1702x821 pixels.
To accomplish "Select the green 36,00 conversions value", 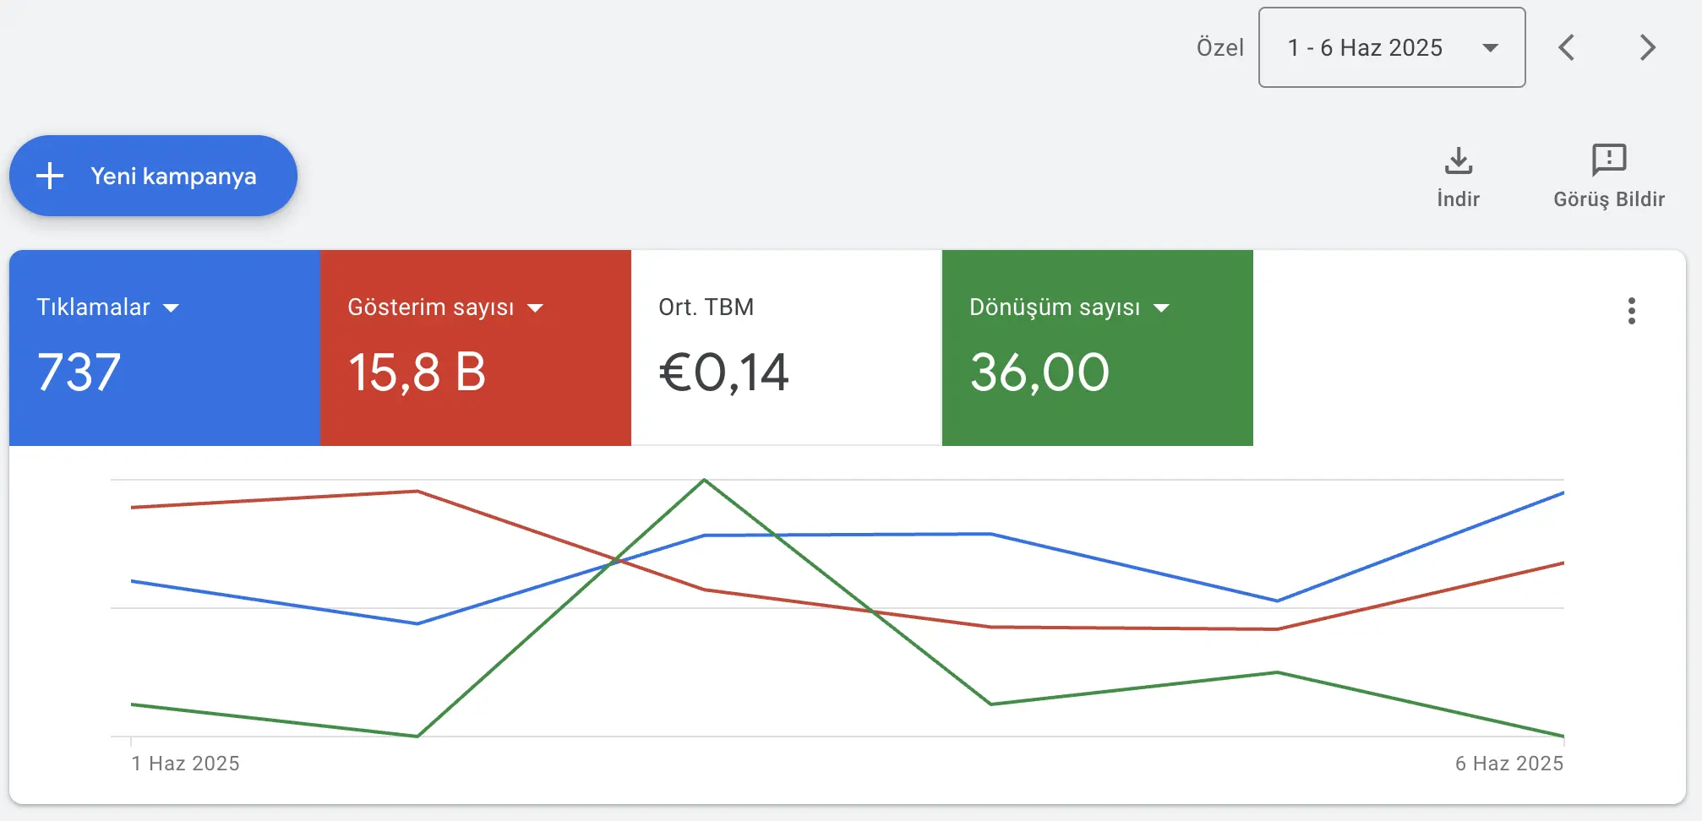I will 1039,372.
